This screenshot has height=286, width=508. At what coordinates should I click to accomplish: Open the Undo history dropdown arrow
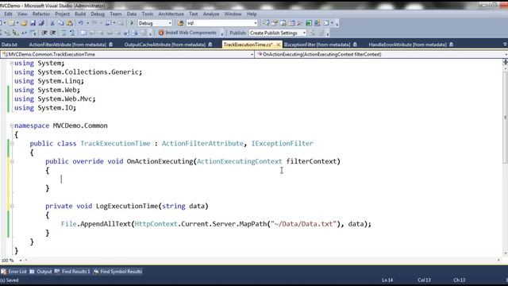tap(87, 23)
